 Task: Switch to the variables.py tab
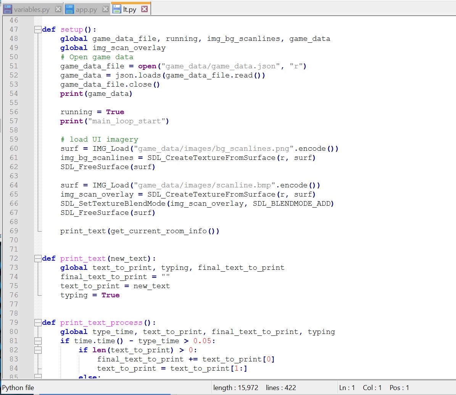(32, 10)
